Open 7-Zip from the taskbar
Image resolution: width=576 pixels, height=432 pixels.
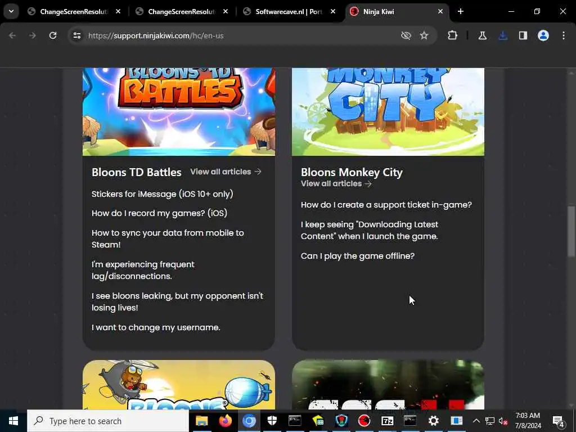pos(387,421)
